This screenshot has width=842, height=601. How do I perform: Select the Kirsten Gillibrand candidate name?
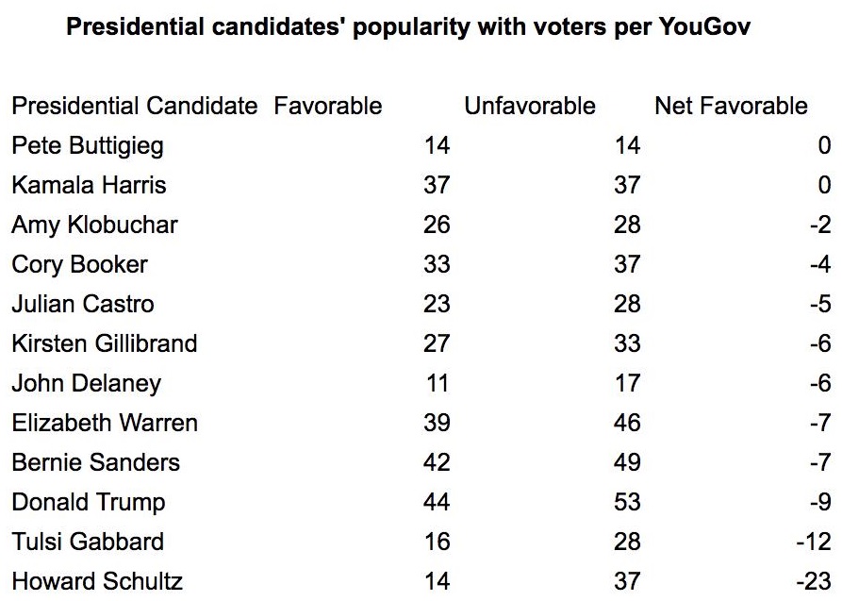coord(105,343)
